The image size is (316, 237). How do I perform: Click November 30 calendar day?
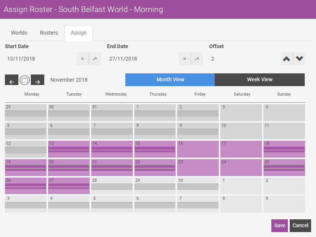coord(198,186)
